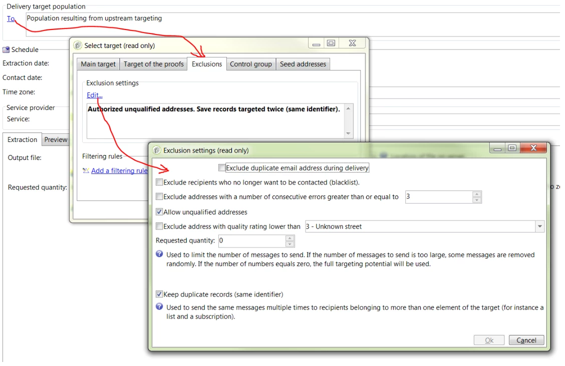Screen dimensions: 565x366
Task: Close the Exclusion settings window
Action: (533, 148)
